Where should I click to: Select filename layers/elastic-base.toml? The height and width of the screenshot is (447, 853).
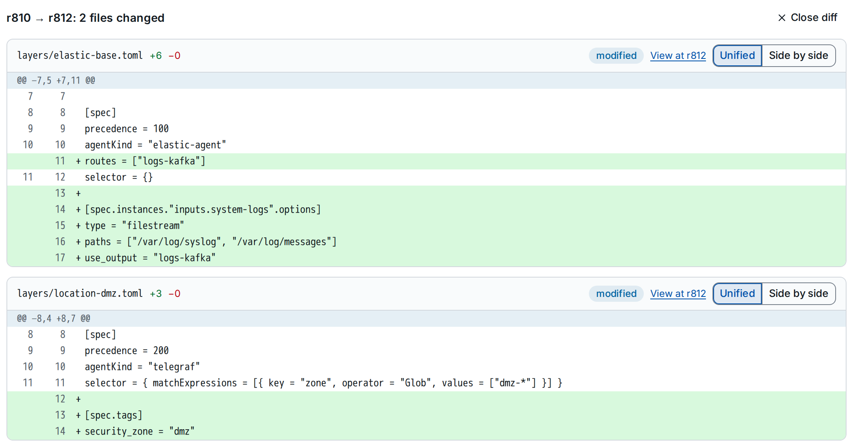click(80, 56)
